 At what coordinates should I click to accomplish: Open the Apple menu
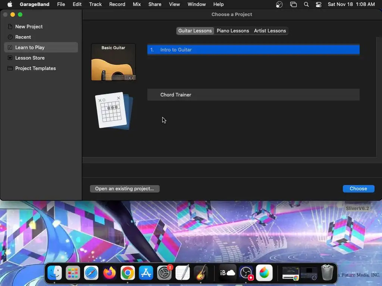[x=10, y=4]
